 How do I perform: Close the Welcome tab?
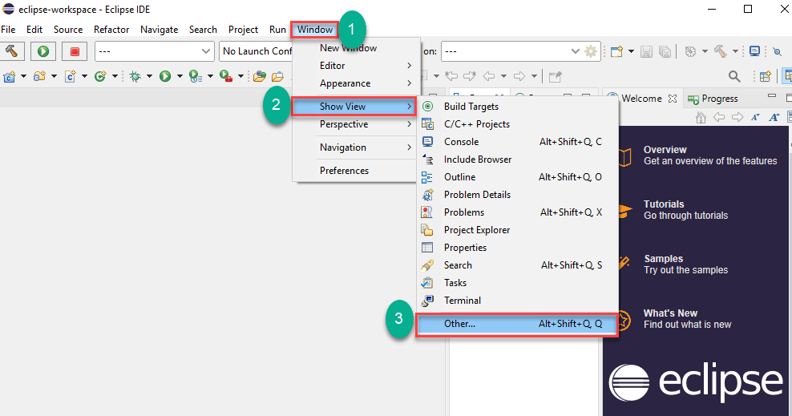point(673,99)
